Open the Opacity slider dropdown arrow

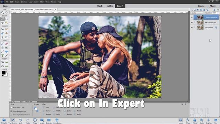click(218, 13)
